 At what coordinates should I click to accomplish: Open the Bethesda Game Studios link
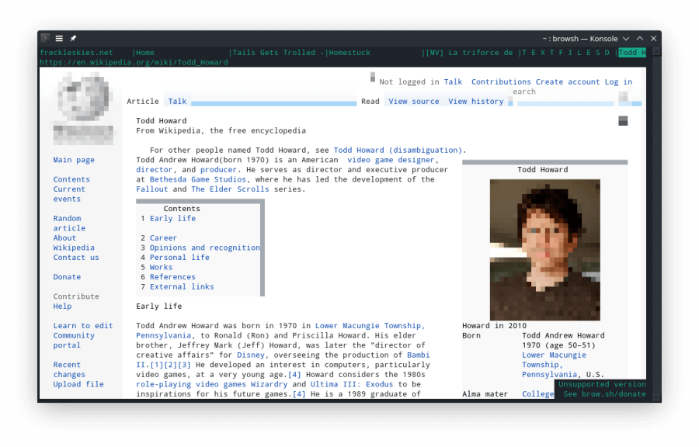[198, 179]
